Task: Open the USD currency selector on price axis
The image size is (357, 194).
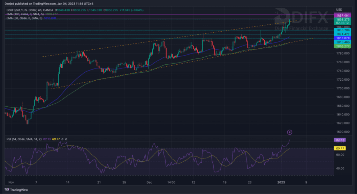Action: 339,9
